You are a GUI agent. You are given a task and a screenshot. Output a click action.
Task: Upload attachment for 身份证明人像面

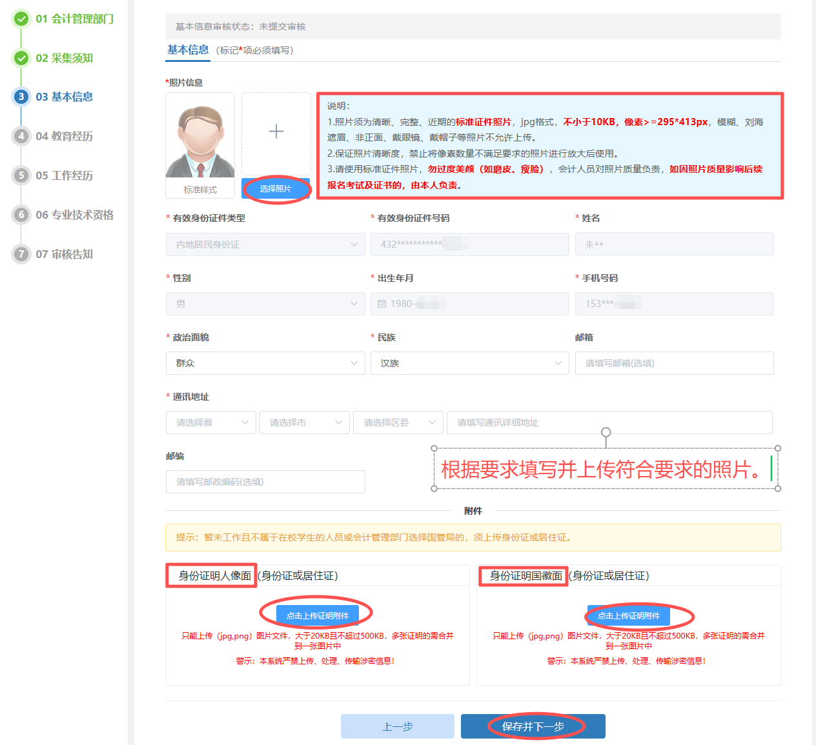(317, 615)
